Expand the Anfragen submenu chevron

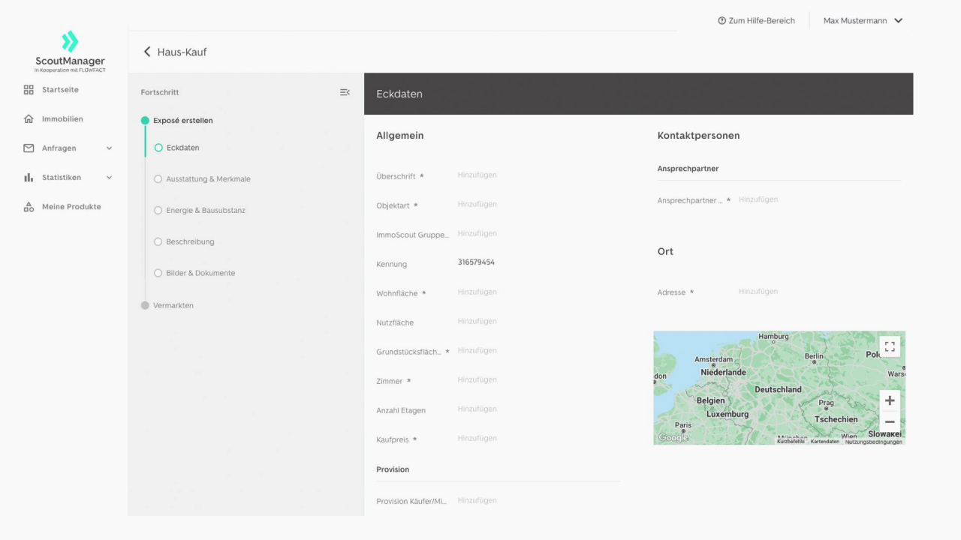pyautogui.click(x=109, y=148)
